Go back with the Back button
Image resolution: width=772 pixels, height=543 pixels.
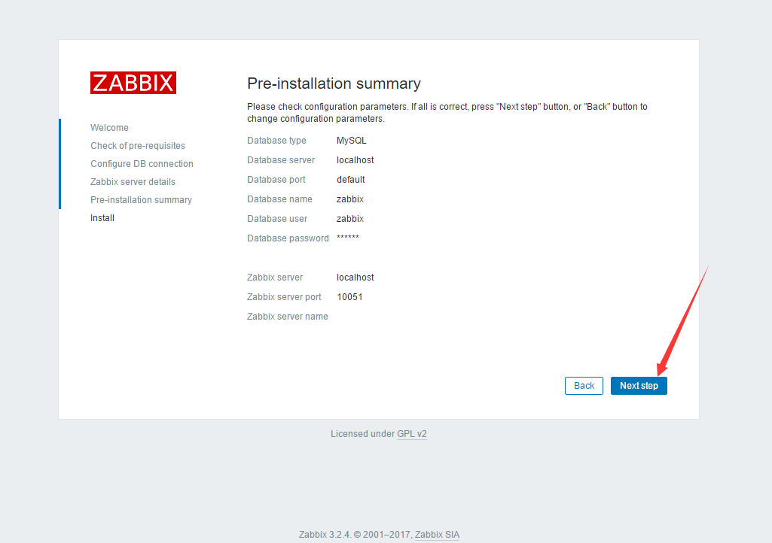click(x=584, y=386)
